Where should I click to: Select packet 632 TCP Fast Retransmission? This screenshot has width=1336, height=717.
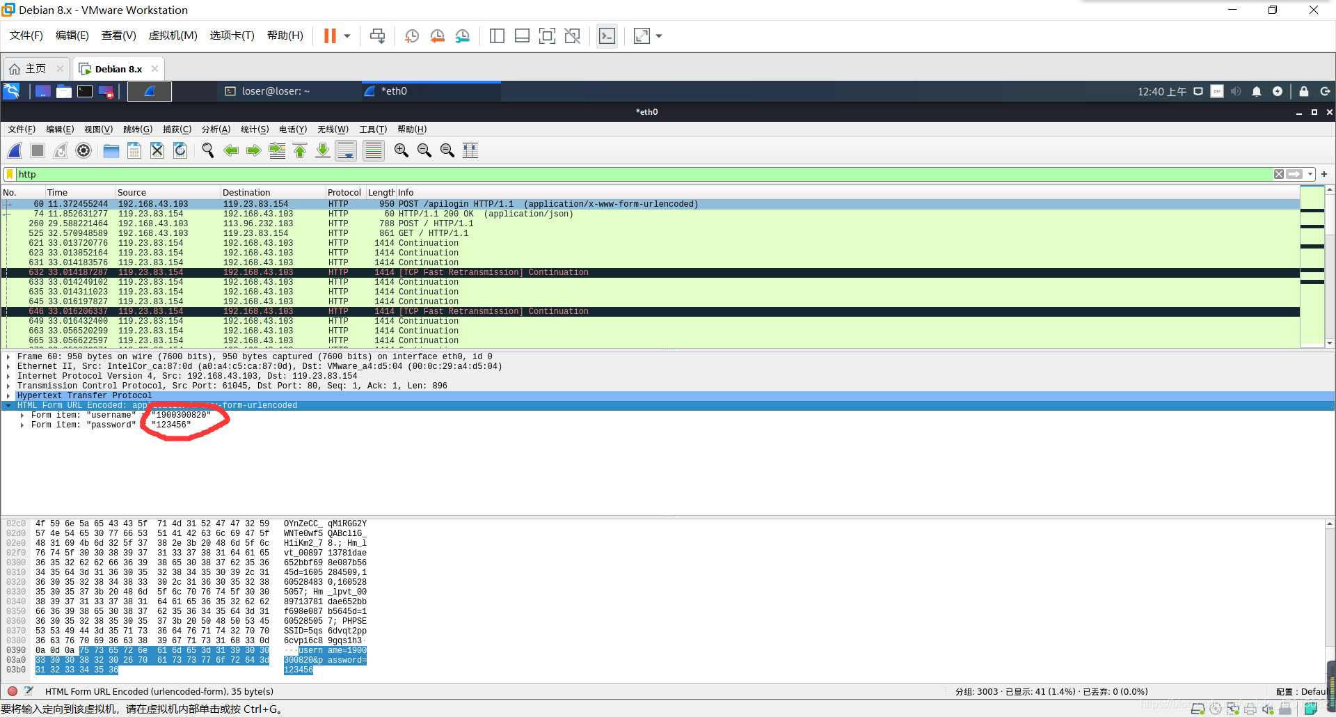point(651,272)
